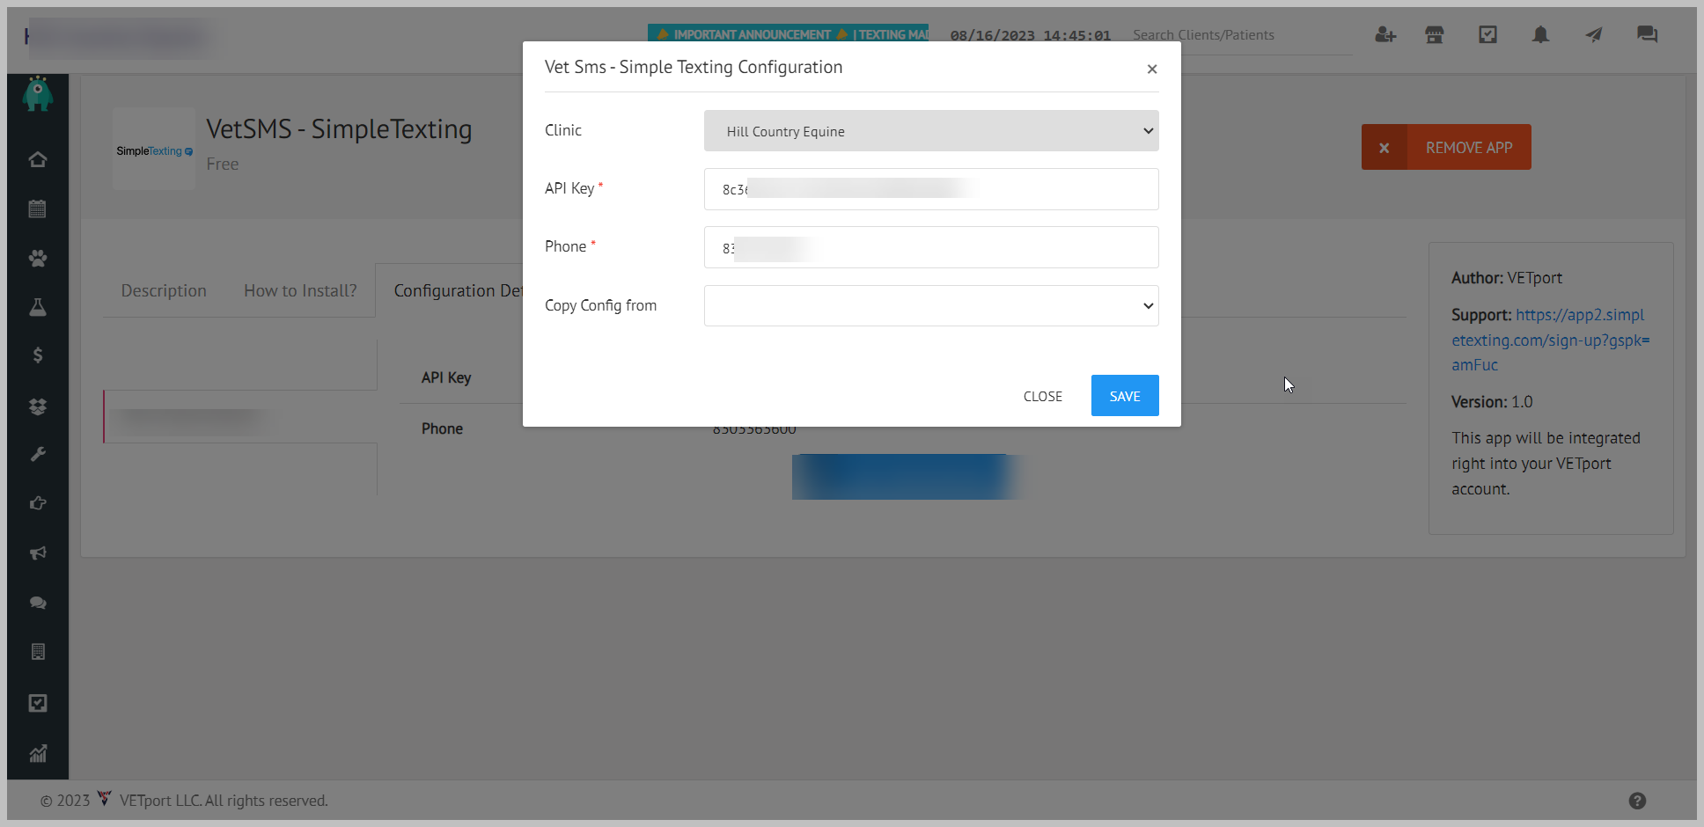Click the CLOSE button in the dialog
Viewport: 1704px width, 827px height.
(x=1043, y=396)
